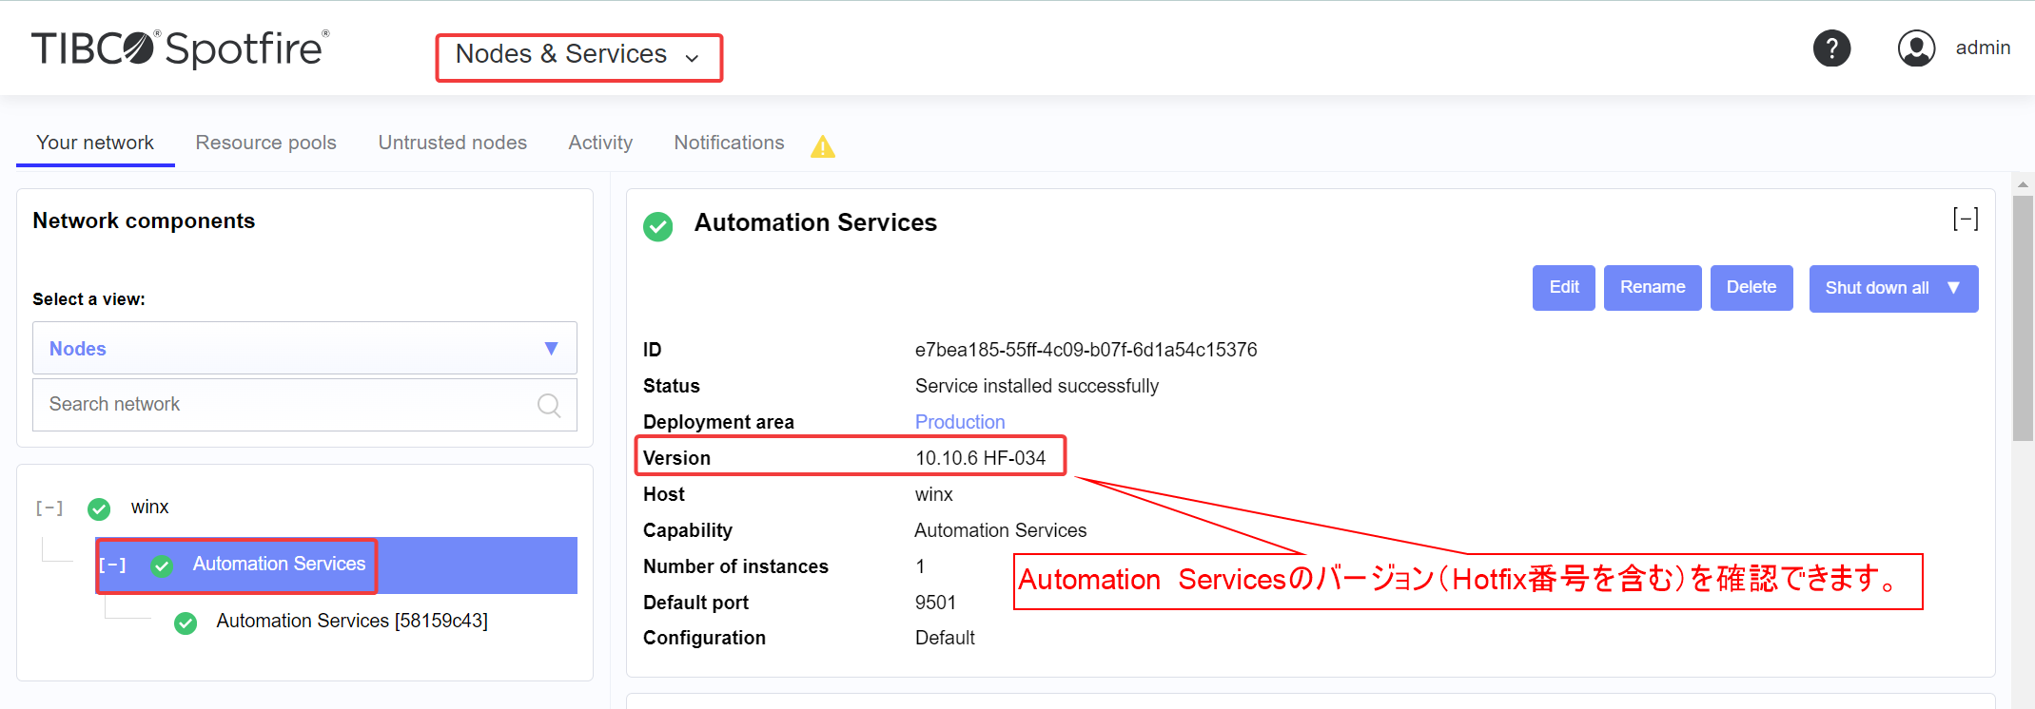Viewport: 2035px width, 709px height.
Task: Open the Nodes & Services dropdown menu
Action: pyautogui.click(x=578, y=55)
